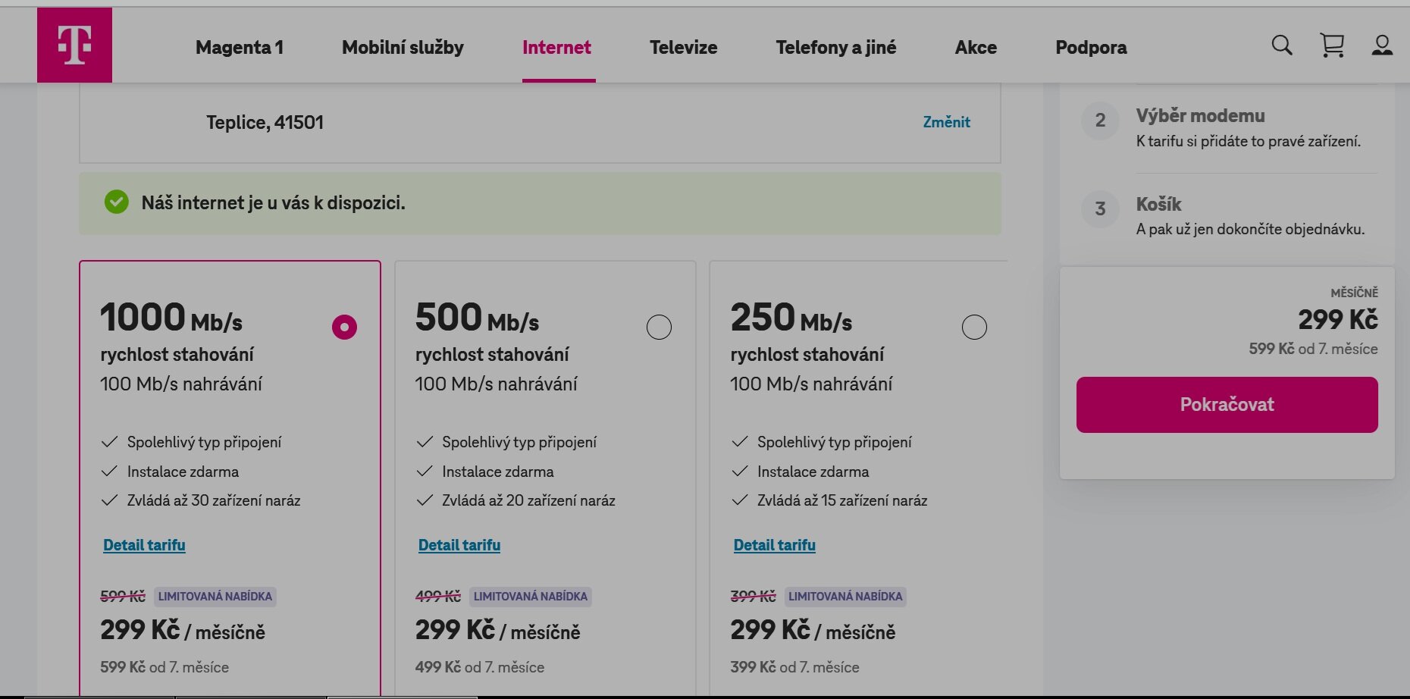This screenshot has height=699, width=1410.
Task: Select the 500 Mb/s plan radio button
Action: [659, 328]
